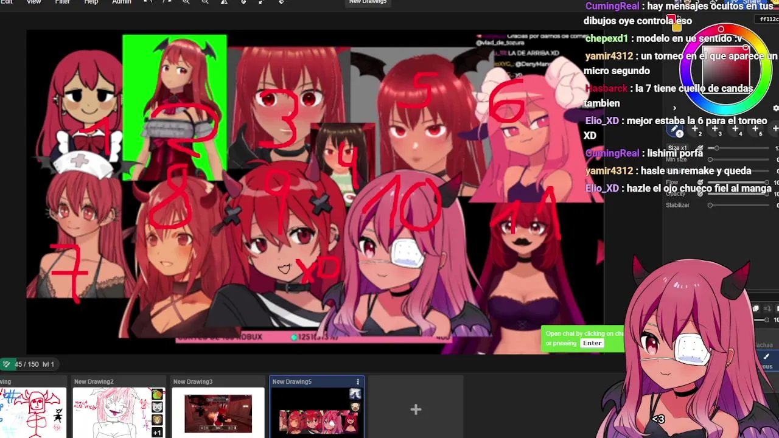Select the brush slot 1 pencil tool
This screenshot has width=779, height=438.
click(675, 130)
